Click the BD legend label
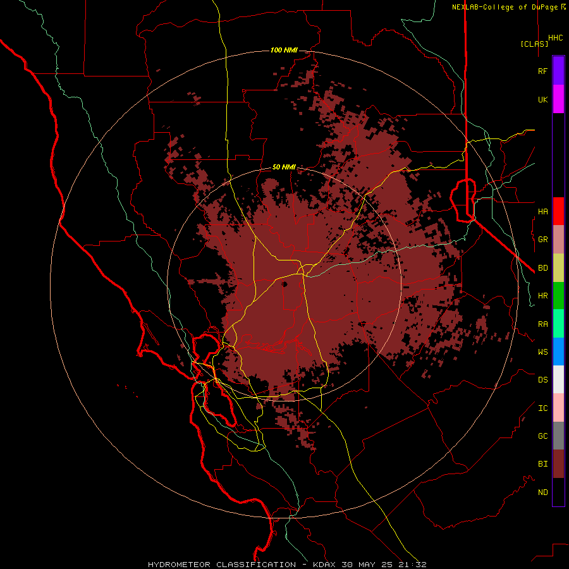This screenshot has width=569, height=569. coord(542,268)
